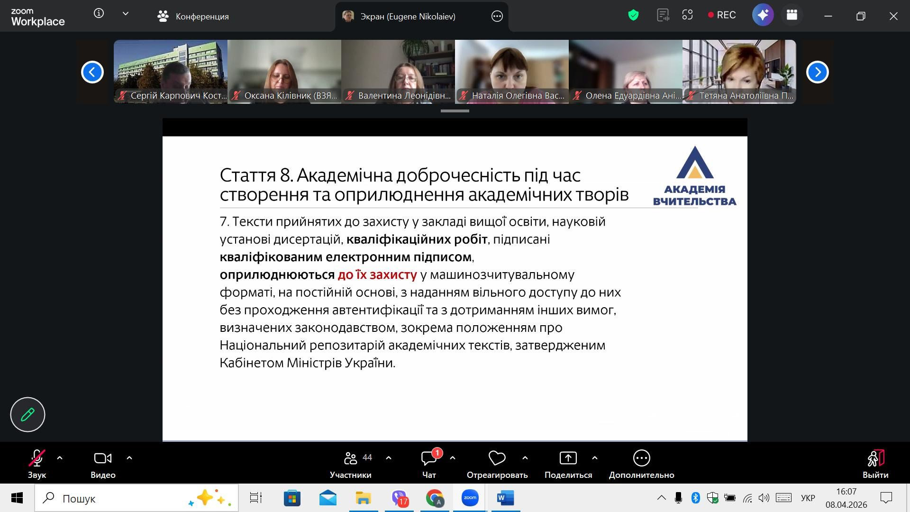The width and height of the screenshot is (910, 512).
Task: Open Google Chrome from taskbar
Action: [x=435, y=498]
